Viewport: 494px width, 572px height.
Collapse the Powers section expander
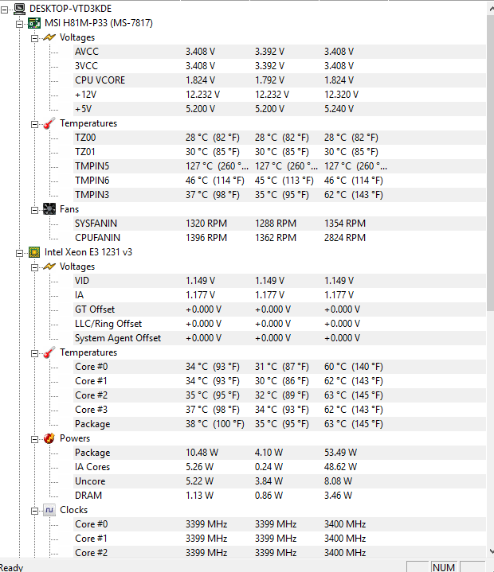pos(34,438)
